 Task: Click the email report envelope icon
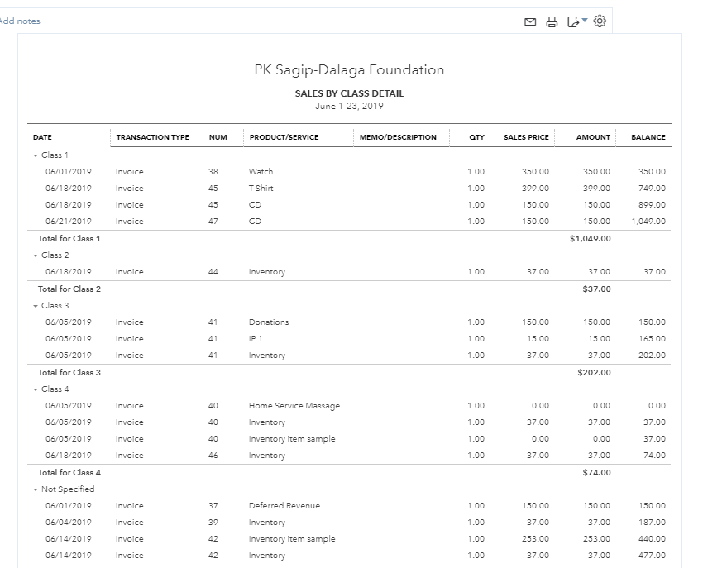tap(530, 22)
